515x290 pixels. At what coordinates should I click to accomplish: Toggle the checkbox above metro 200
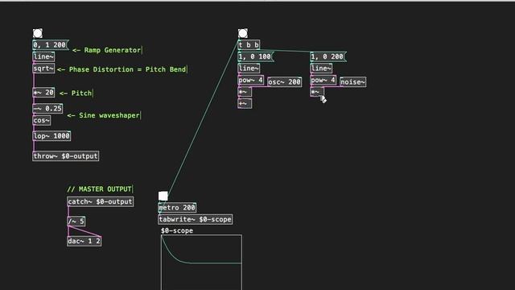click(163, 196)
